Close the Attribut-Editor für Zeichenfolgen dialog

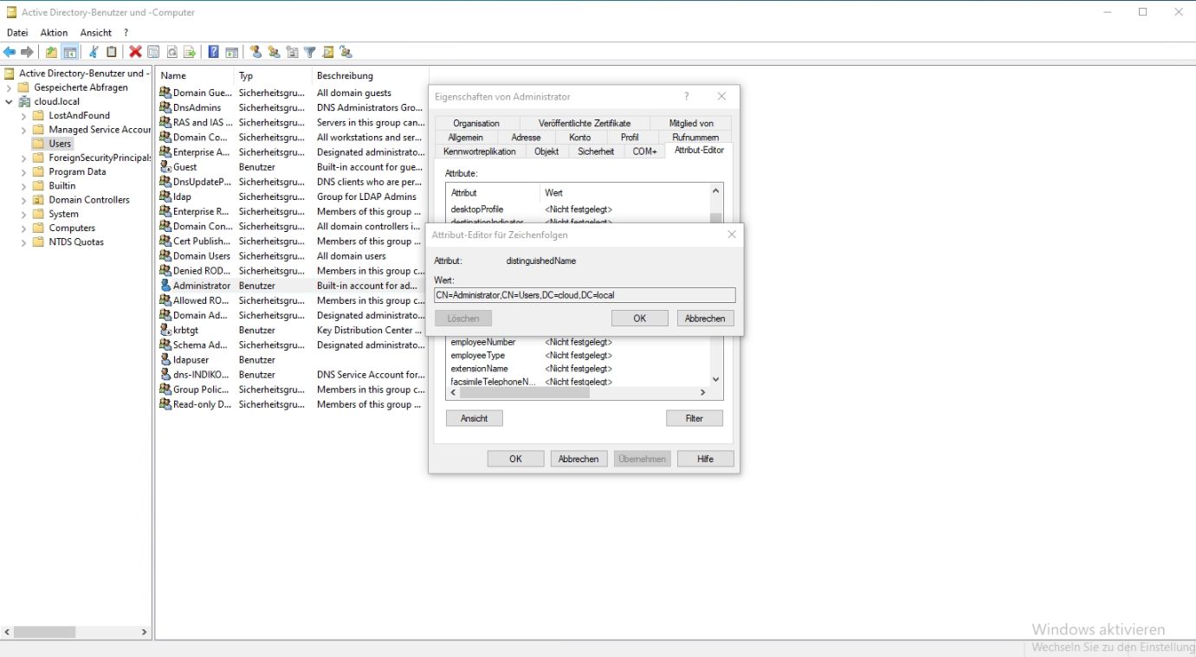pyautogui.click(x=732, y=235)
